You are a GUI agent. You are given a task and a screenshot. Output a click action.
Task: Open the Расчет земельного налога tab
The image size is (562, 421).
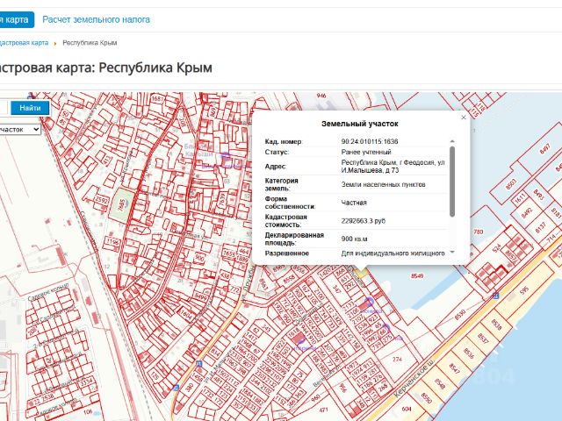point(96,19)
